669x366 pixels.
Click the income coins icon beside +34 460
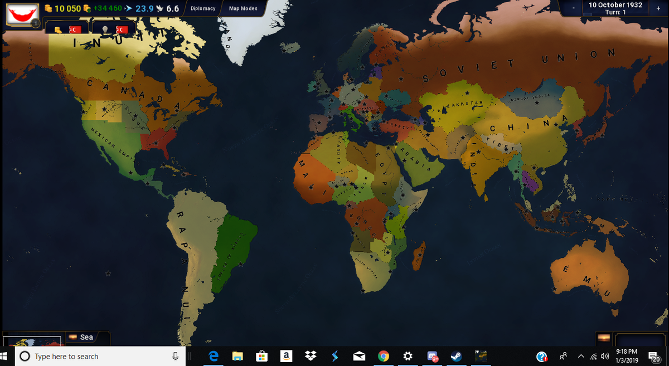click(86, 9)
